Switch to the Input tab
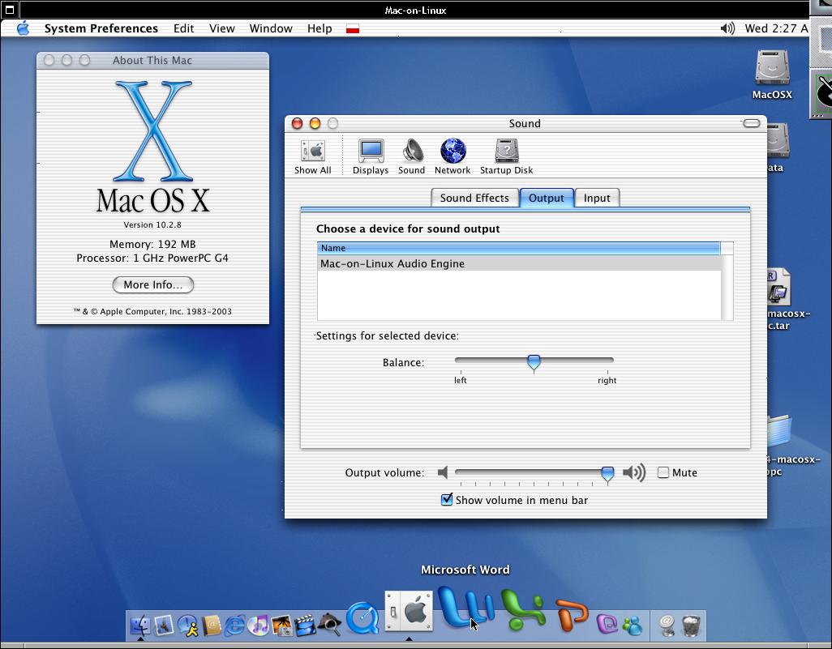 tap(597, 198)
